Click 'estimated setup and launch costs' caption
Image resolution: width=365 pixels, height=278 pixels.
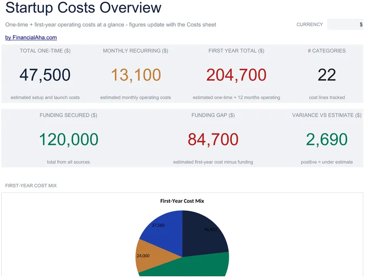pos(45,98)
